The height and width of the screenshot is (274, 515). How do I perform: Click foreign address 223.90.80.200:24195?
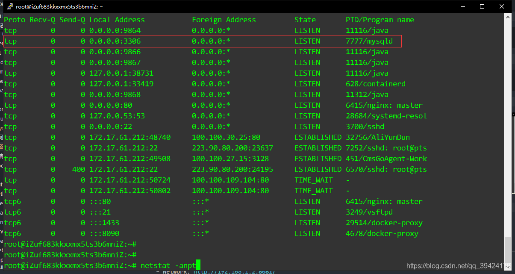(x=232, y=169)
